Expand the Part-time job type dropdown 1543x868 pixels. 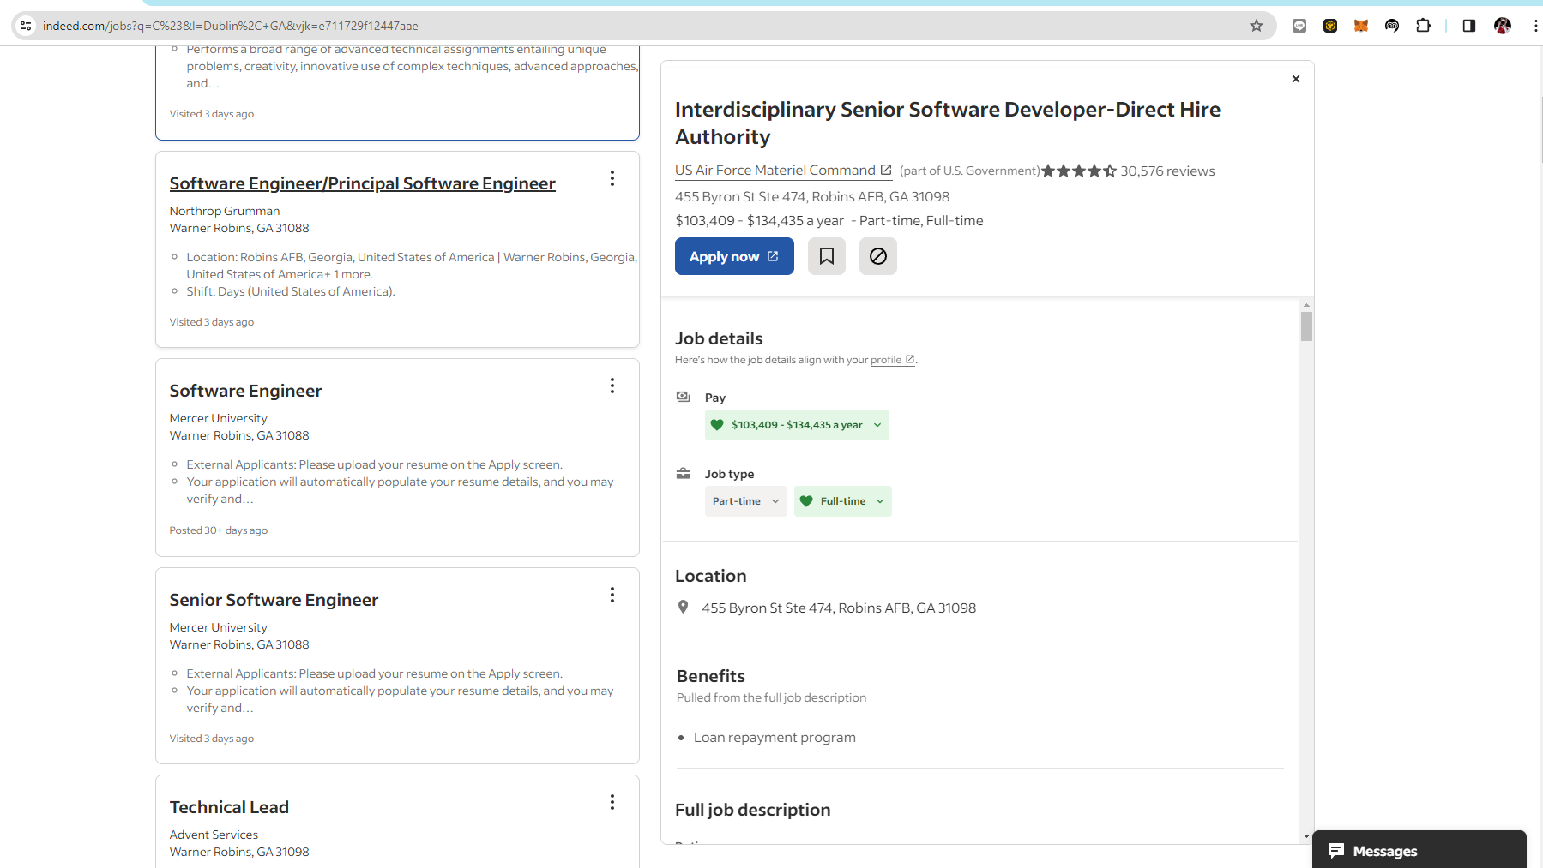(x=746, y=501)
